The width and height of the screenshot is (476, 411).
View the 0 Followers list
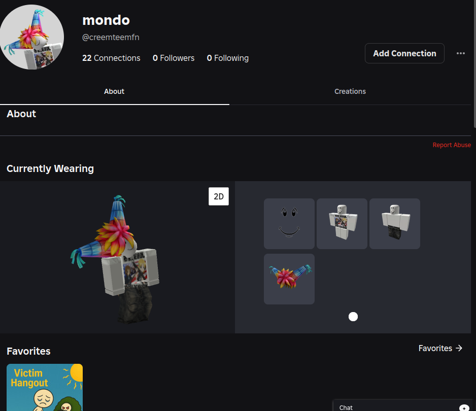pyautogui.click(x=174, y=58)
